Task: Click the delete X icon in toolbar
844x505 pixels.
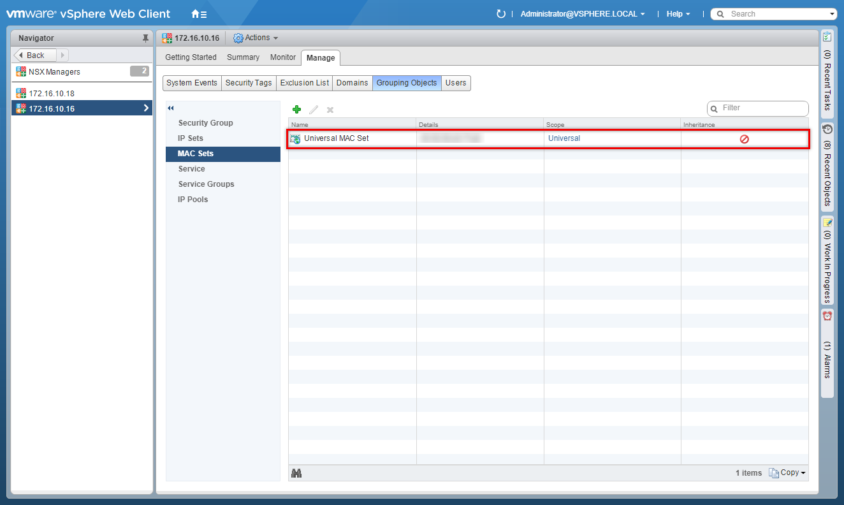Action: point(330,110)
